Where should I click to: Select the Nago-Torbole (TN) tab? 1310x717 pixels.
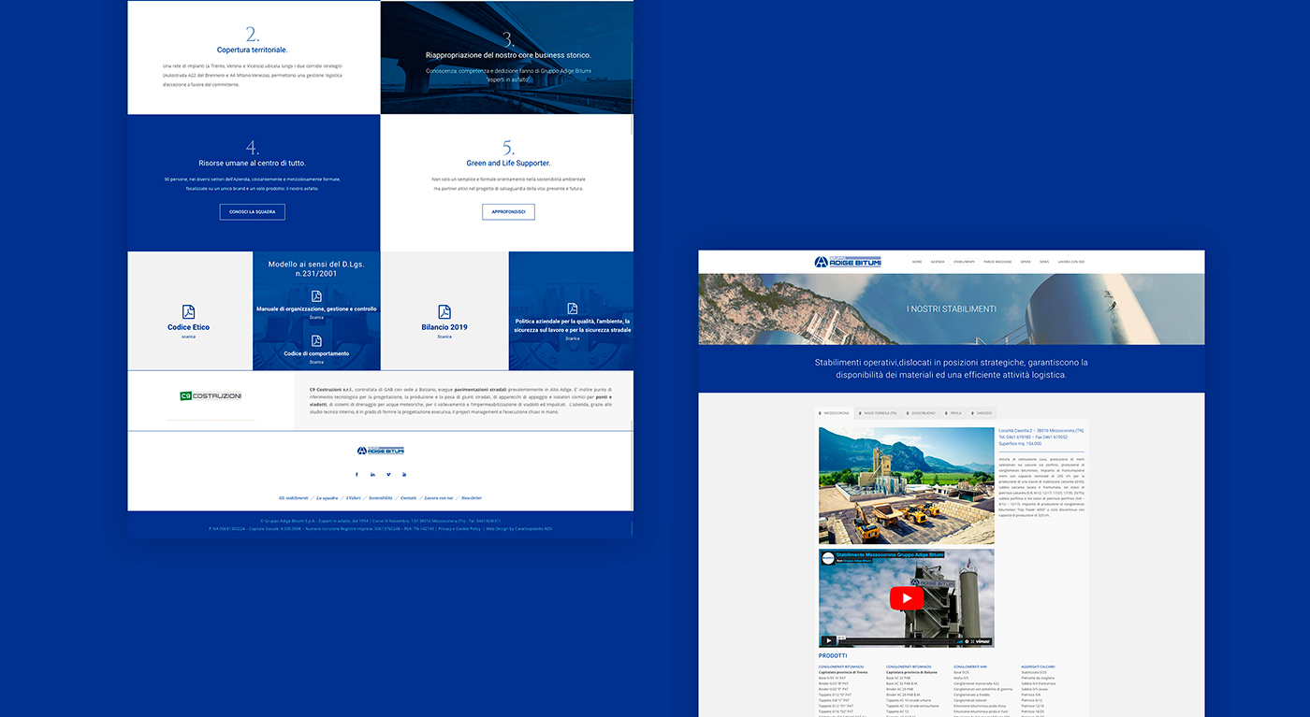877,412
